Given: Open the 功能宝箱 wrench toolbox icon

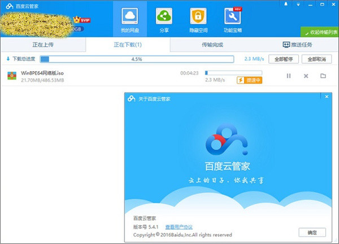Looking at the screenshot, I should point(233,16).
